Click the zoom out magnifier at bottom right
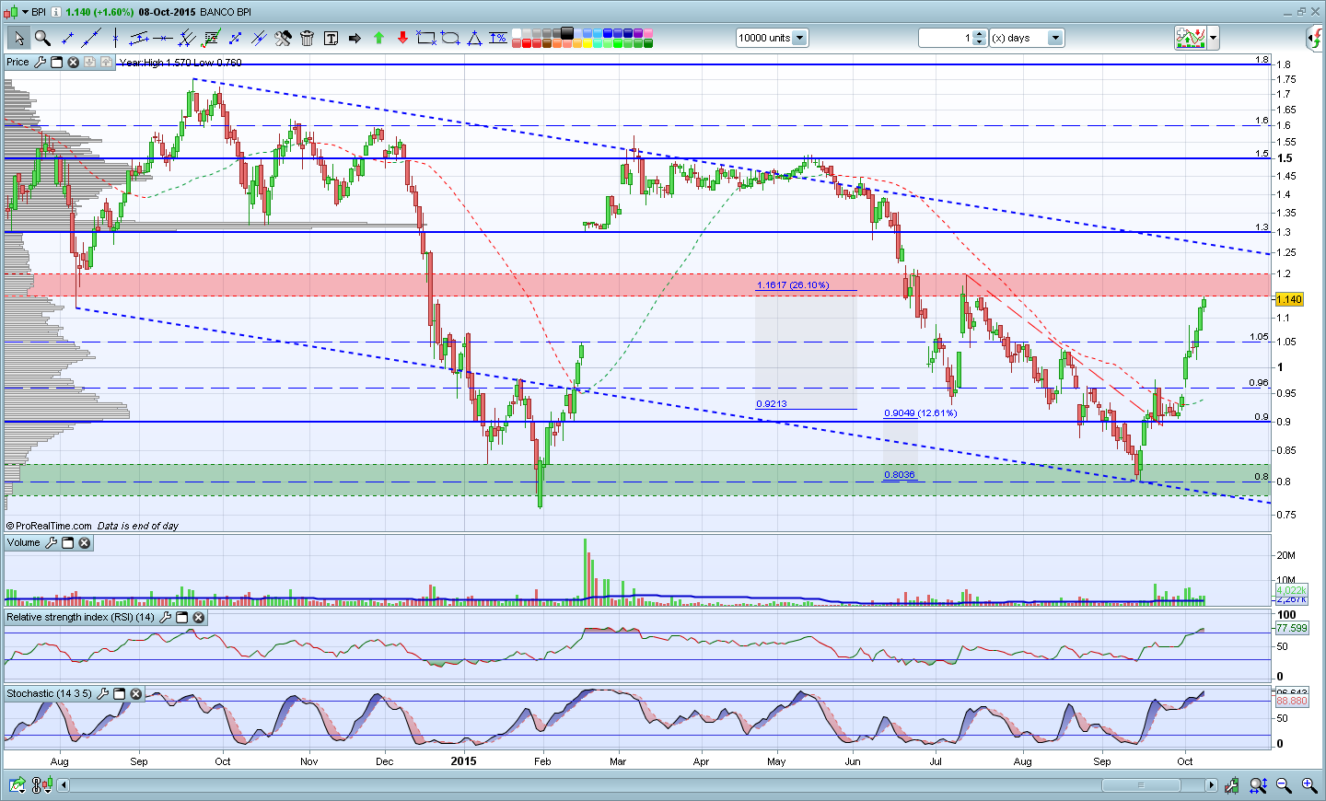1326x801 pixels. coord(1284,785)
